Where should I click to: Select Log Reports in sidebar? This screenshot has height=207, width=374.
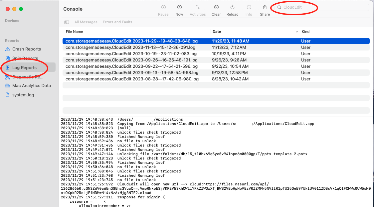[24, 67]
